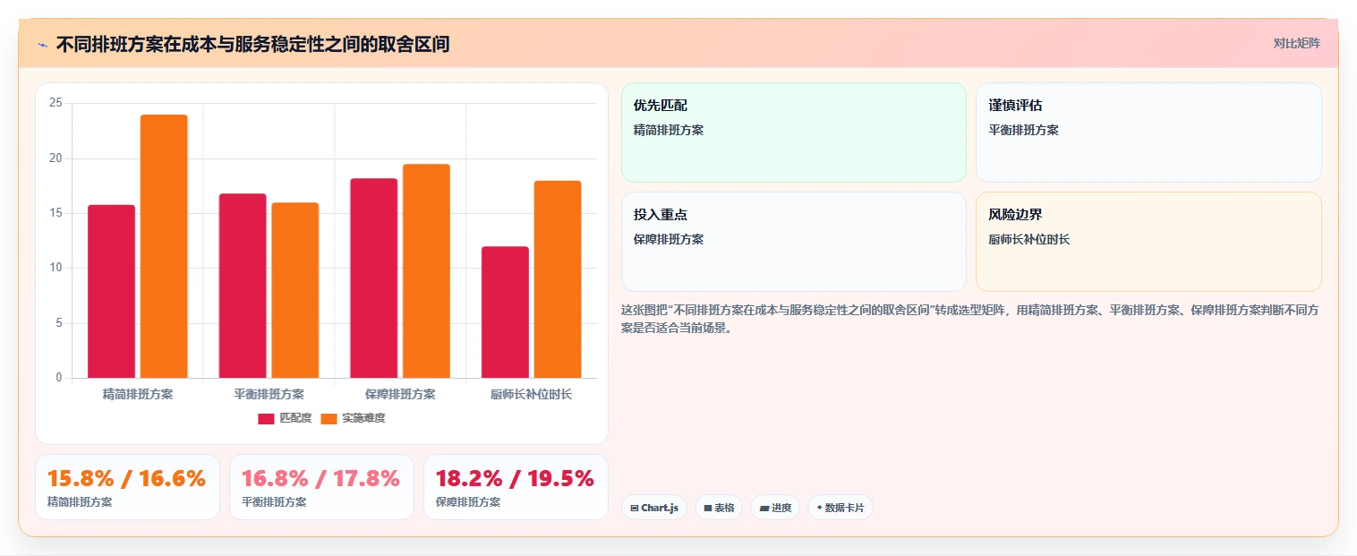Image resolution: width=1357 pixels, height=556 pixels.
Task: Click 精简排班方案 caption under 15.8% / 16.6%
Action: pyautogui.click(x=80, y=502)
